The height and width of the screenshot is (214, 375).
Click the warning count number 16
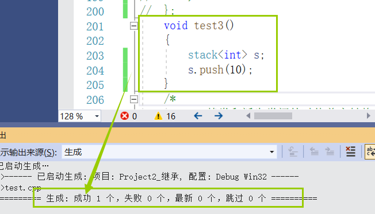point(171,116)
